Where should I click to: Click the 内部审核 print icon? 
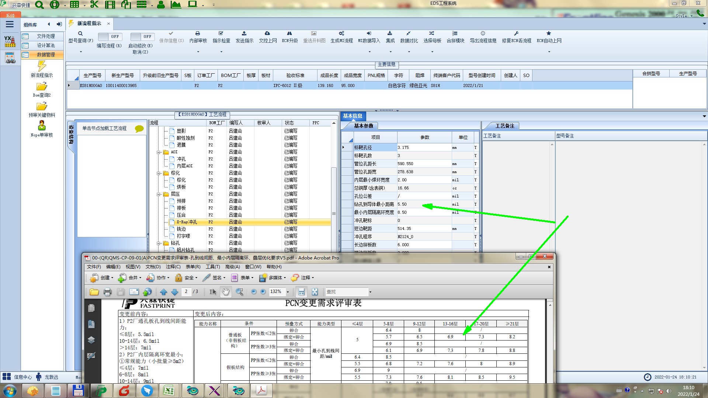pyautogui.click(x=198, y=34)
